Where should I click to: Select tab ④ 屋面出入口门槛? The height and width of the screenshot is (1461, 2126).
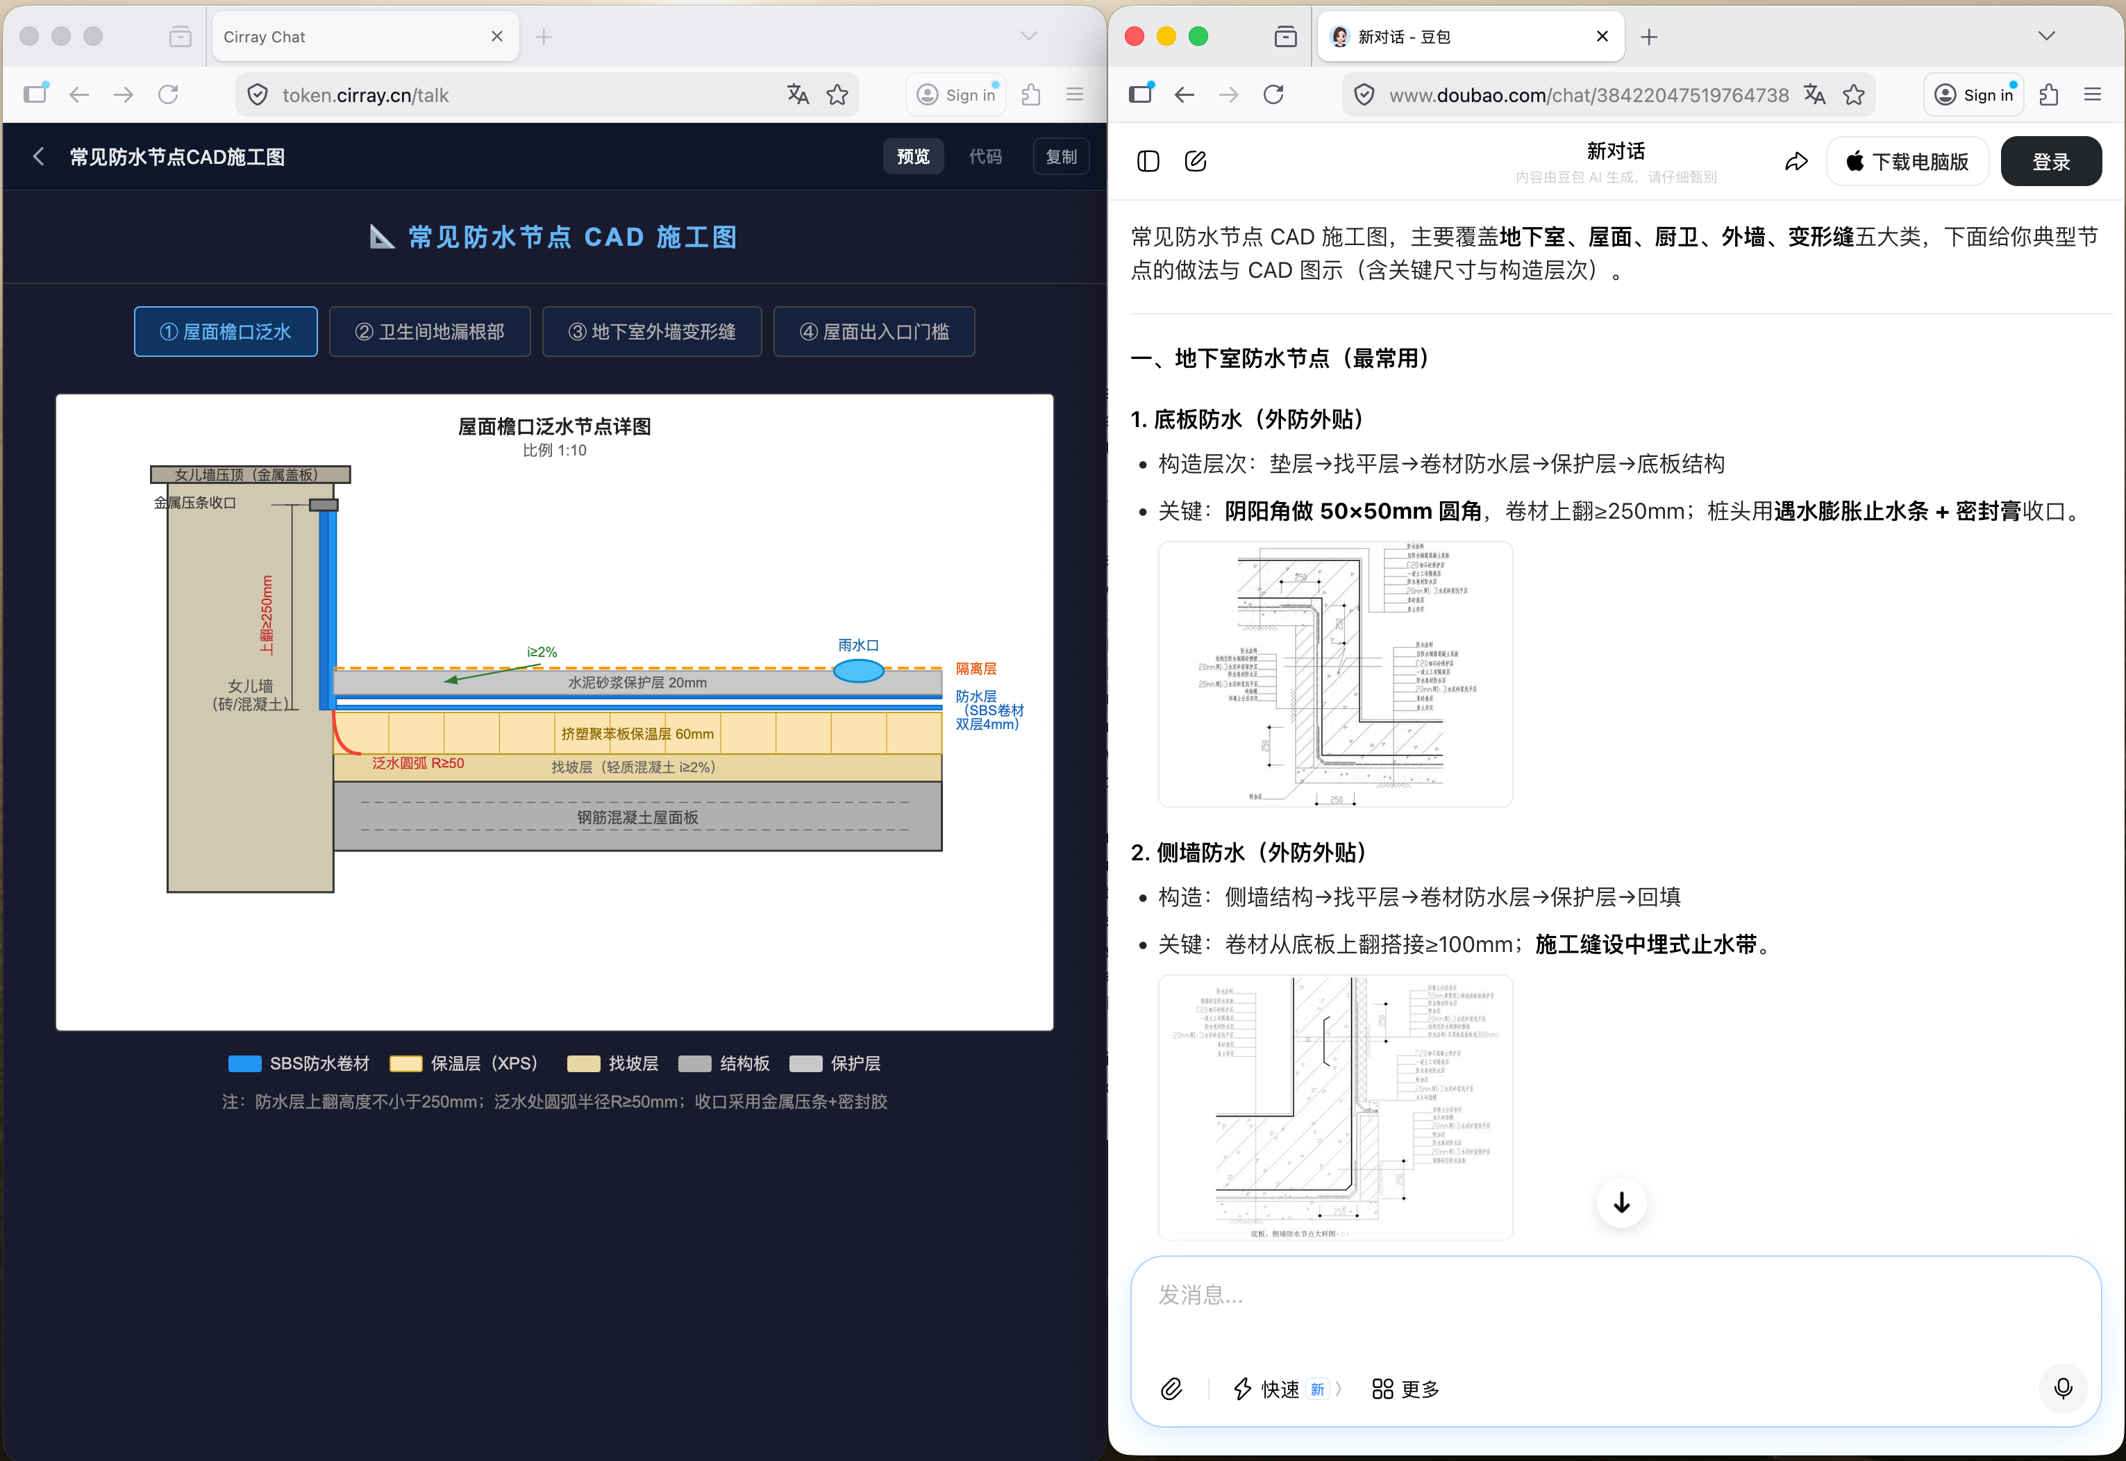pyautogui.click(x=874, y=331)
